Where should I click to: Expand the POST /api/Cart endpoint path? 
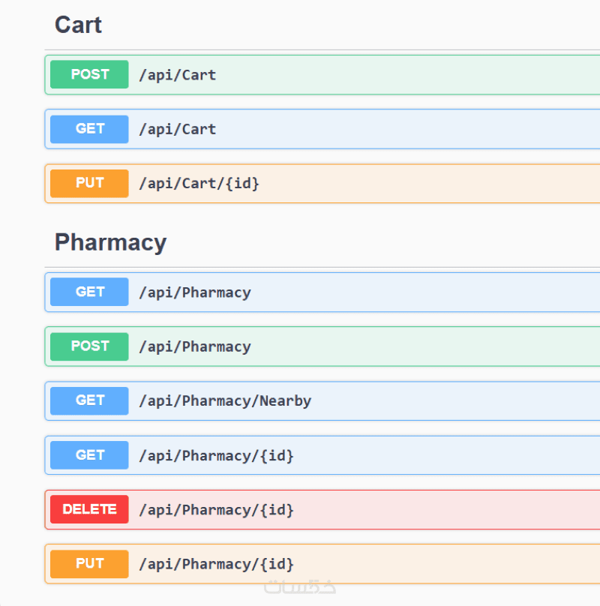(x=177, y=75)
